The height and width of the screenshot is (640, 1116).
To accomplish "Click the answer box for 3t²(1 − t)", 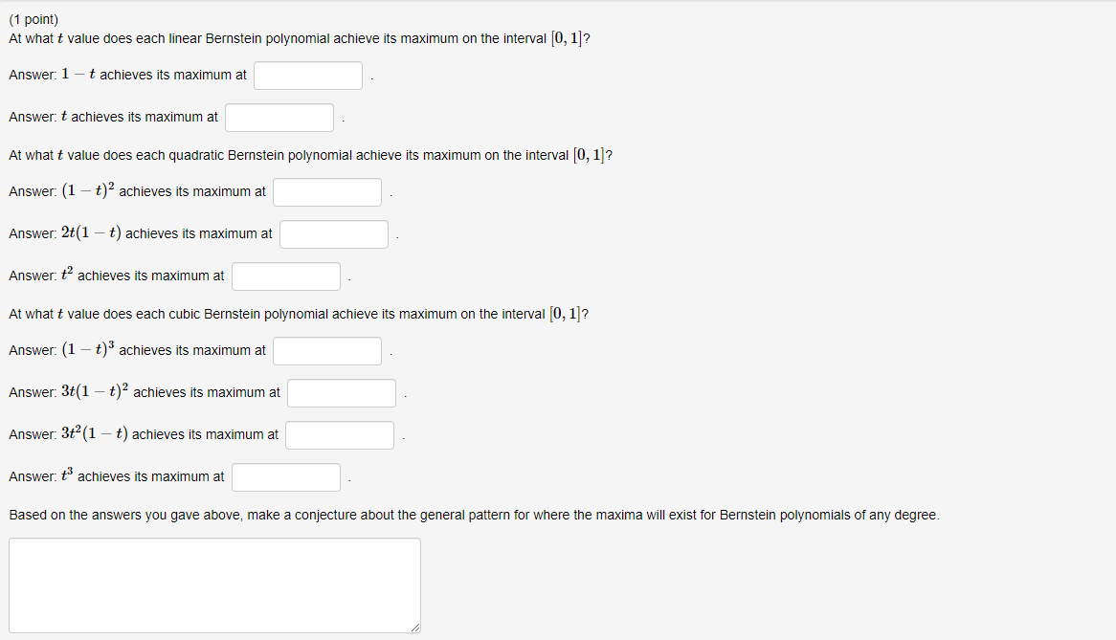I will (x=339, y=434).
